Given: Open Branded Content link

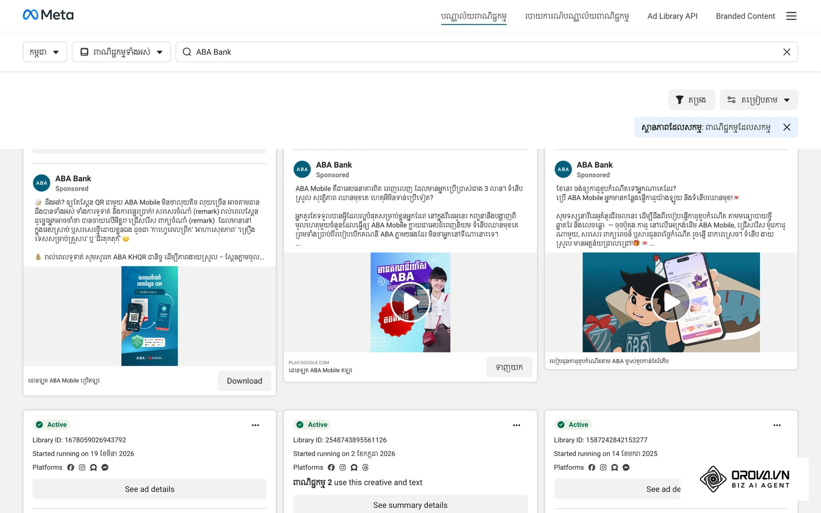Looking at the screenshot, I should click(745, 16).
